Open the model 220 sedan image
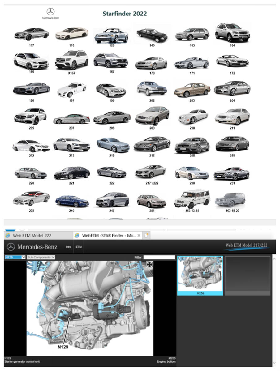Screen dimensions: 280x371 pos(31,173)
